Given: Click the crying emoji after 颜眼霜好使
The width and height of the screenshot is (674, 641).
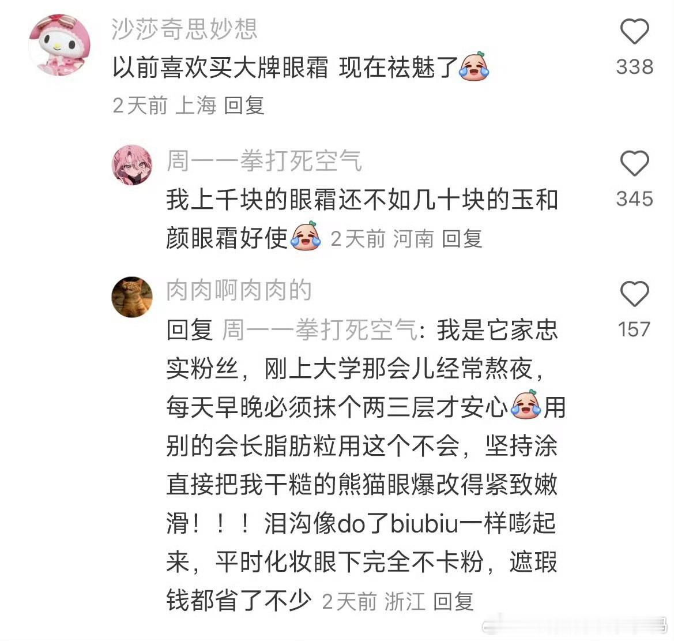Looking at the screenshot, I should tap(306, 236).
